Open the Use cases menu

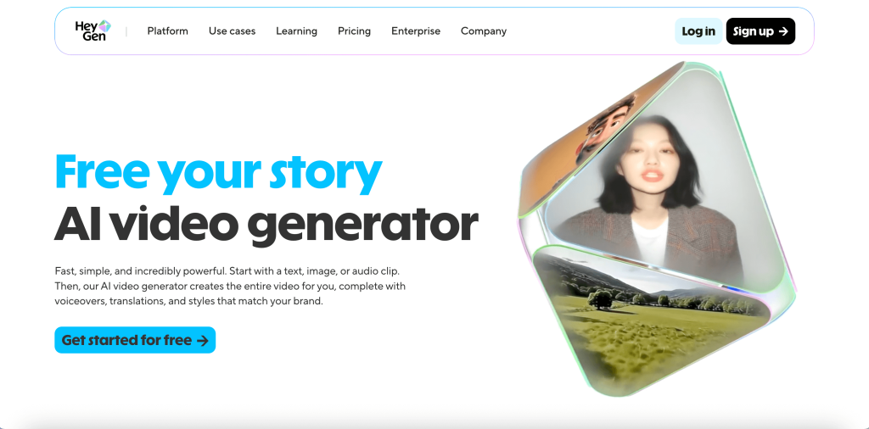point(232,31)
